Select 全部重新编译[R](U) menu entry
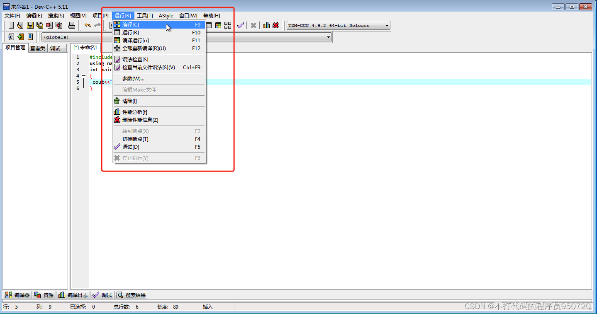The image size is (597, 314). 159,48
